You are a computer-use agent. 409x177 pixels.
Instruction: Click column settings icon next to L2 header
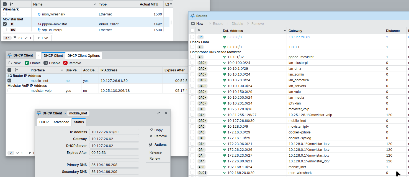click(x=171, y=4)
